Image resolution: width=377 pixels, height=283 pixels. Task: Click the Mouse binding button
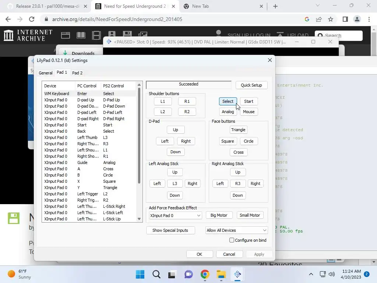click(x=249, y=112)
